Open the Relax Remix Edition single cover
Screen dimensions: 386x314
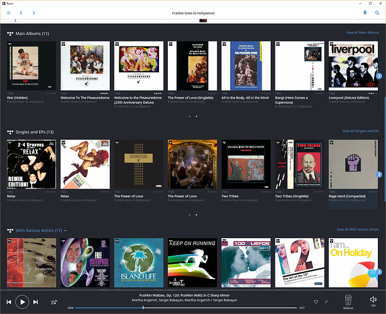31,165
